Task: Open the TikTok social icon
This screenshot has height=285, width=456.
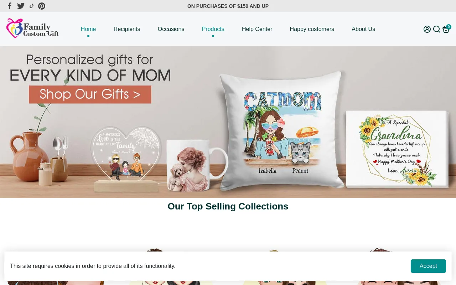Action: 31,6
